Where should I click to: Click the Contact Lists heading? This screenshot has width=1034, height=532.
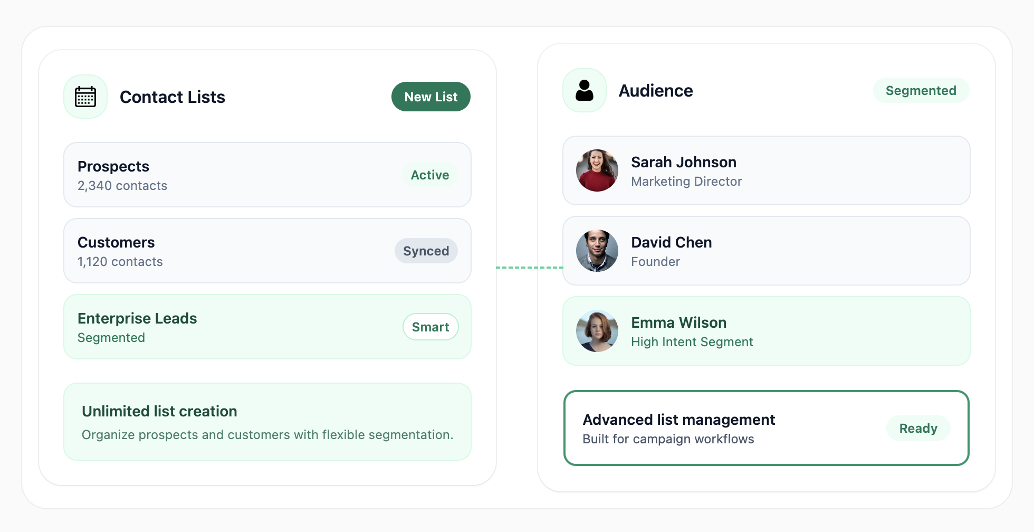[x=173, y=97]
